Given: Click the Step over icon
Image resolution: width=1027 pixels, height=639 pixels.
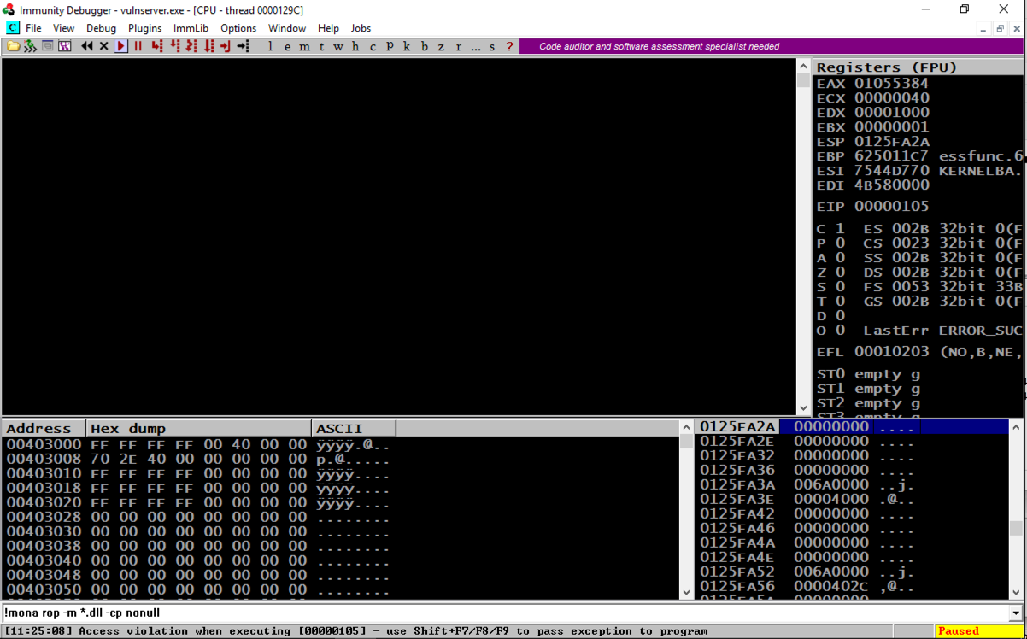Looking at the screenshot, I should (x=175, y=46).
